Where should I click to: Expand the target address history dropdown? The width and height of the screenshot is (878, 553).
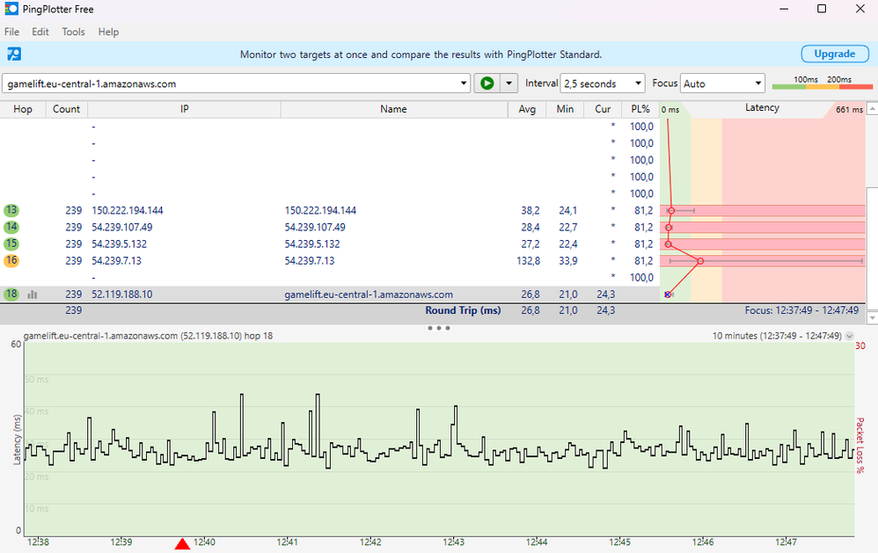pos(465,84)
